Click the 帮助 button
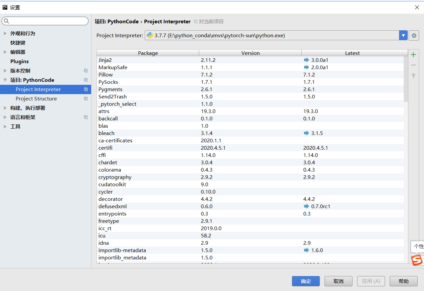424x291 pixels. 403,281
